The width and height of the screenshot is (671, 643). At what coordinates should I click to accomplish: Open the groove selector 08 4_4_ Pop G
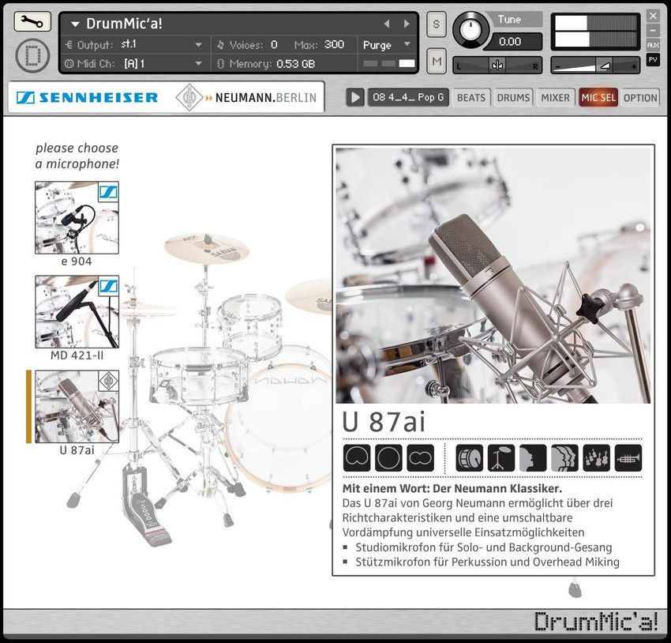tap(408, 98)
